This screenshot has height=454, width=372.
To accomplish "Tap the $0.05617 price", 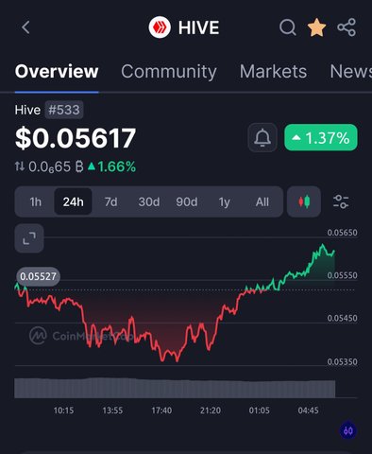I will (76, 138).
